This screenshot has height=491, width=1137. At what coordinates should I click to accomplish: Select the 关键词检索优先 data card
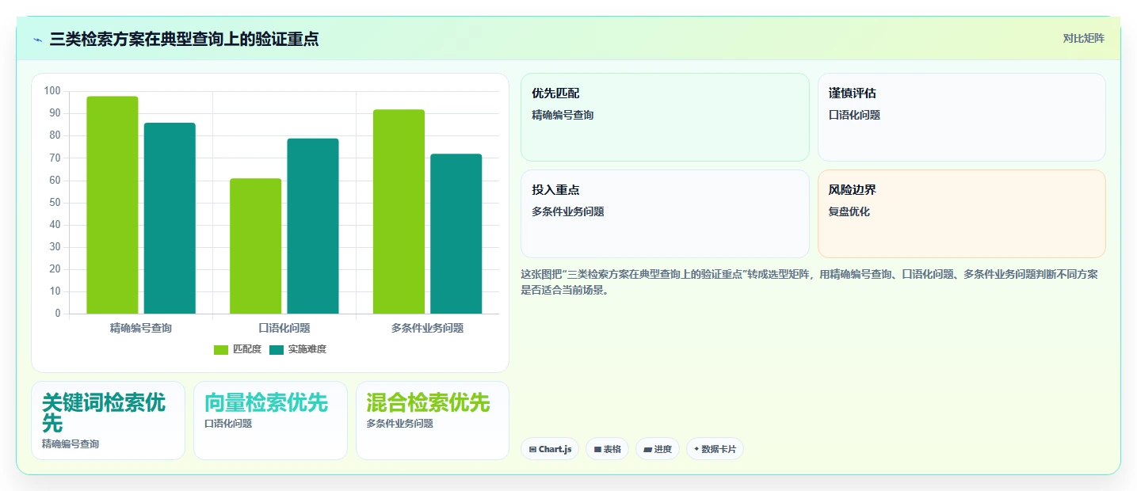pos(108,421)
